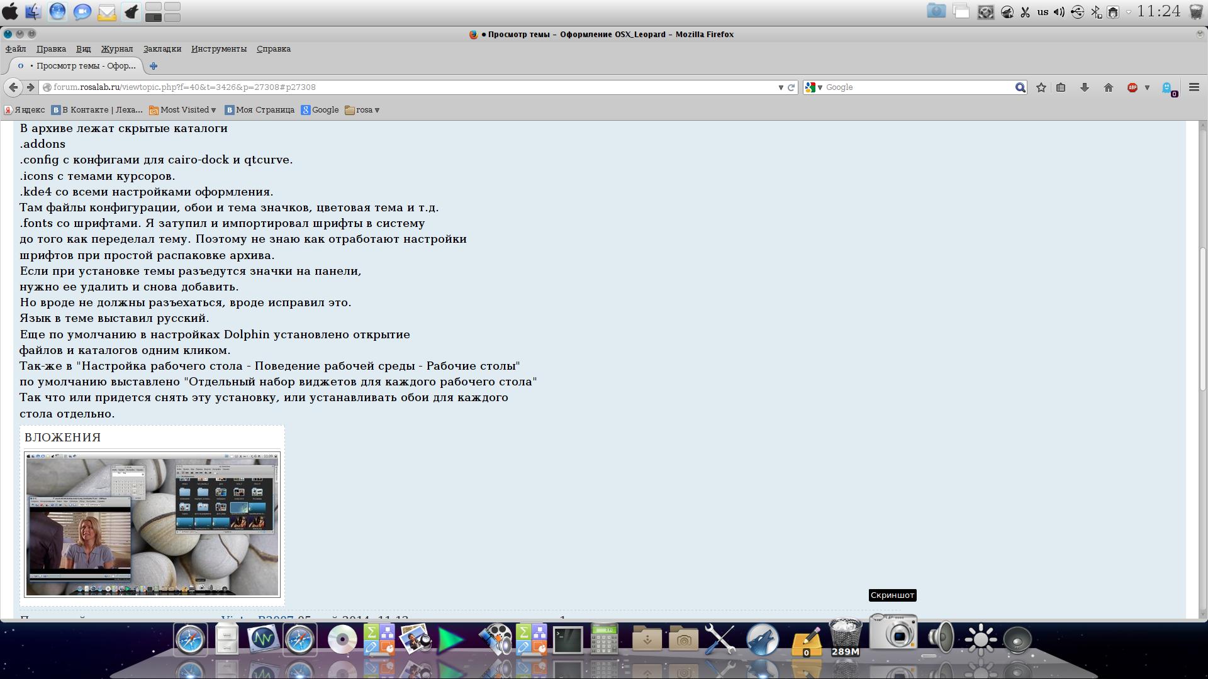Go to Firefox home page icon
1208x679 pixels.
coord(1108,87)
